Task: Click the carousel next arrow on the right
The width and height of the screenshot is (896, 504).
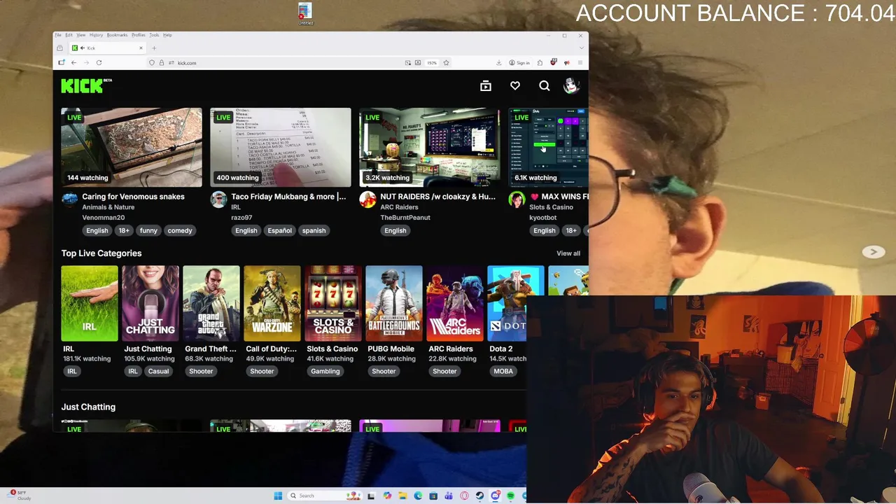Action: 873,252
